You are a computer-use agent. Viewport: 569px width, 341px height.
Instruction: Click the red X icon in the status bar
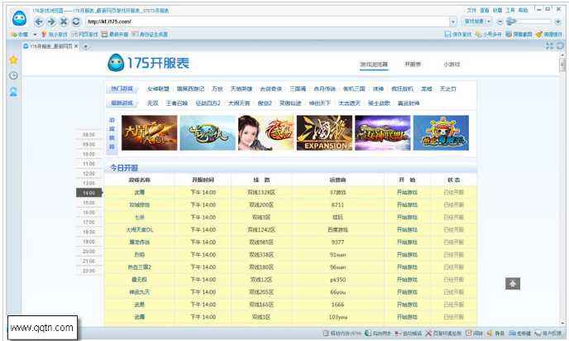[428, 333]
